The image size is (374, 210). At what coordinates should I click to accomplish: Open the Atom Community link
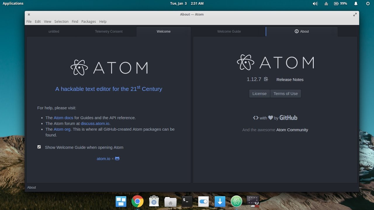[x=292, y=130]
